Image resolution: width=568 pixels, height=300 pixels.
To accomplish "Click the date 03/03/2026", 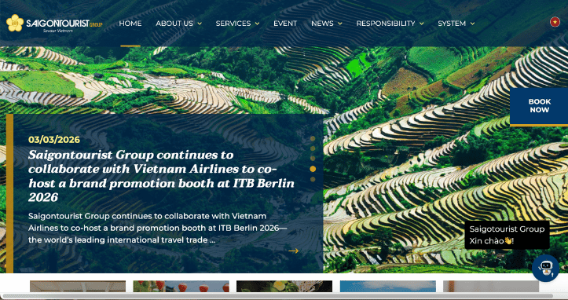I will [54, 140].
